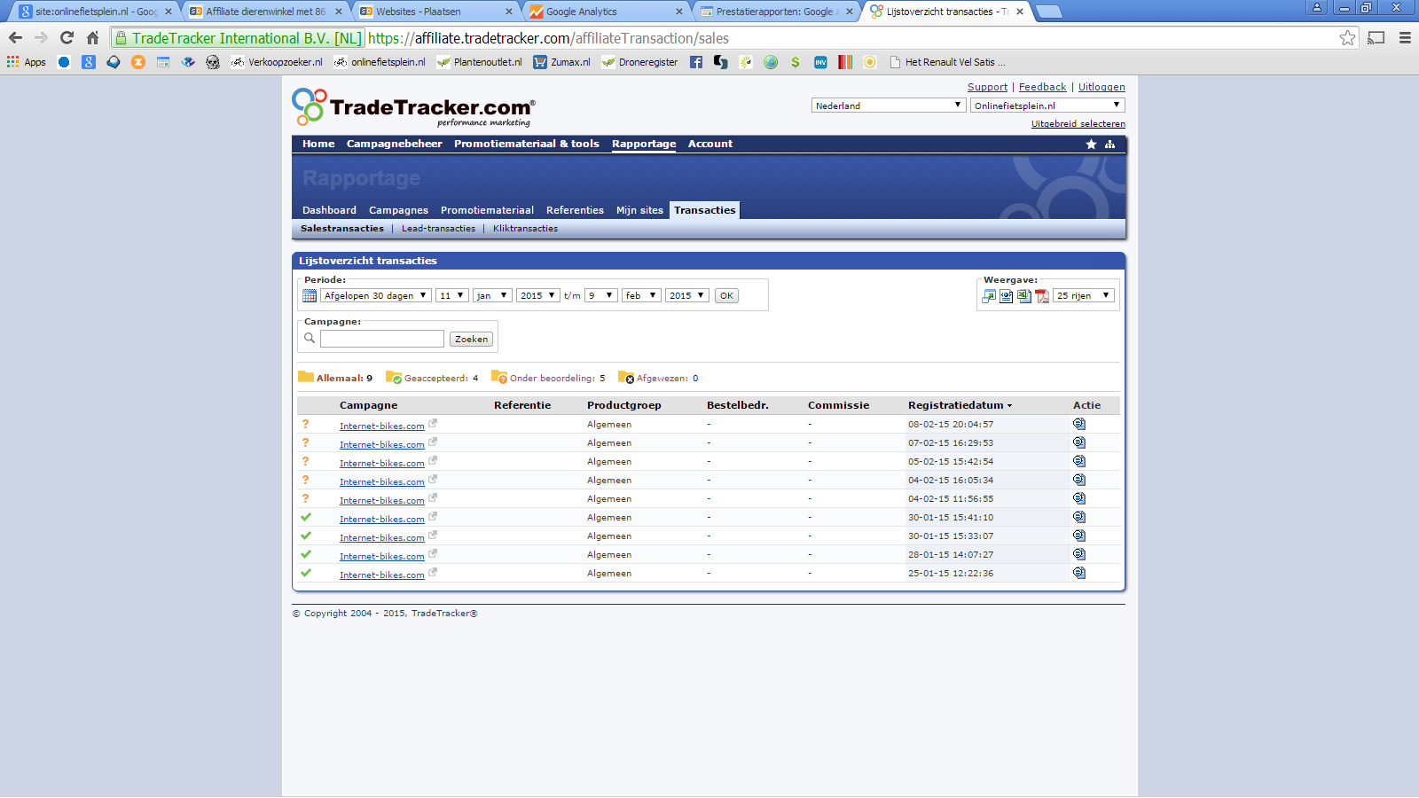View details of 28-01-15 14:07:27 transaction
The image size is (1419, 798).
1079,554
